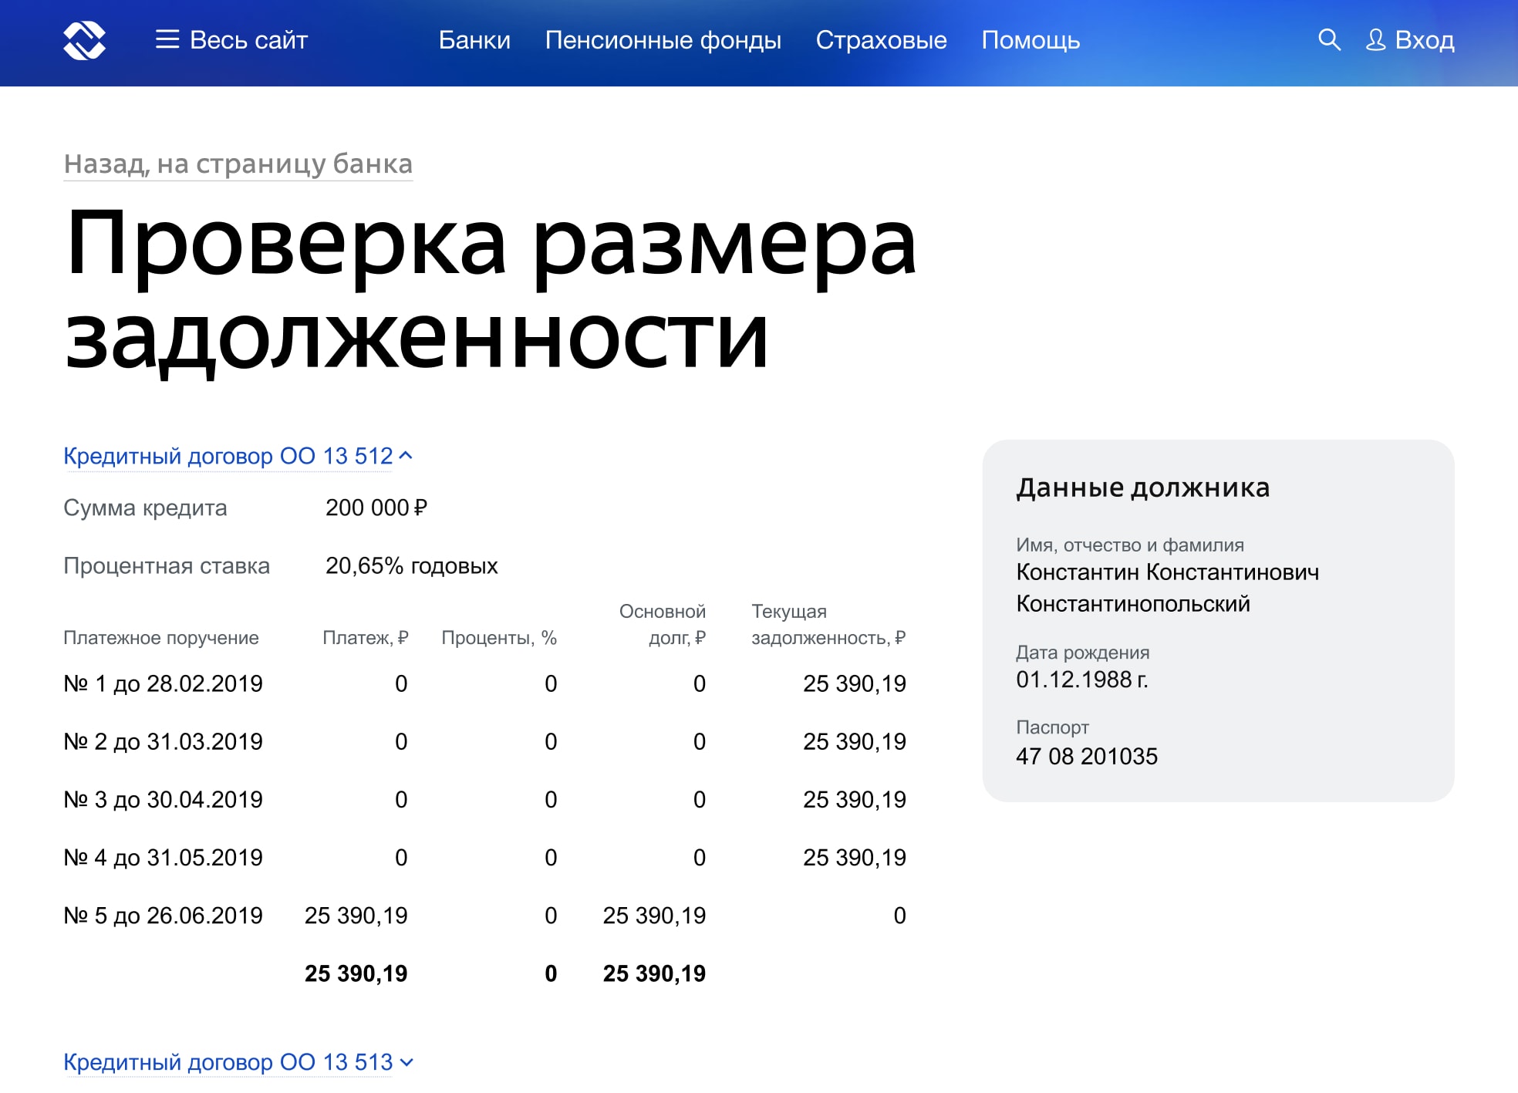The height and width of the screenshot is (1093, 1518).
Task: Click the bank site logo icon
Action: point(84,40)
